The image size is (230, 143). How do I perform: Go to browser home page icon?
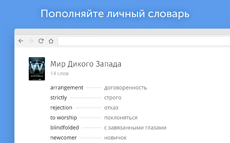[x=51, y=41]
